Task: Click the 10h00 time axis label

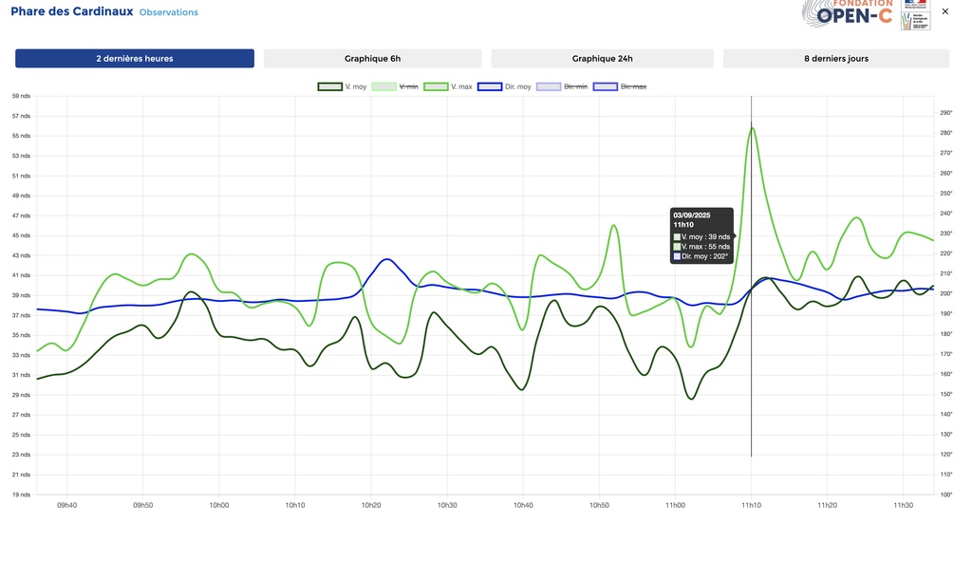Action: pyautogui.click(x=219, y=505)
